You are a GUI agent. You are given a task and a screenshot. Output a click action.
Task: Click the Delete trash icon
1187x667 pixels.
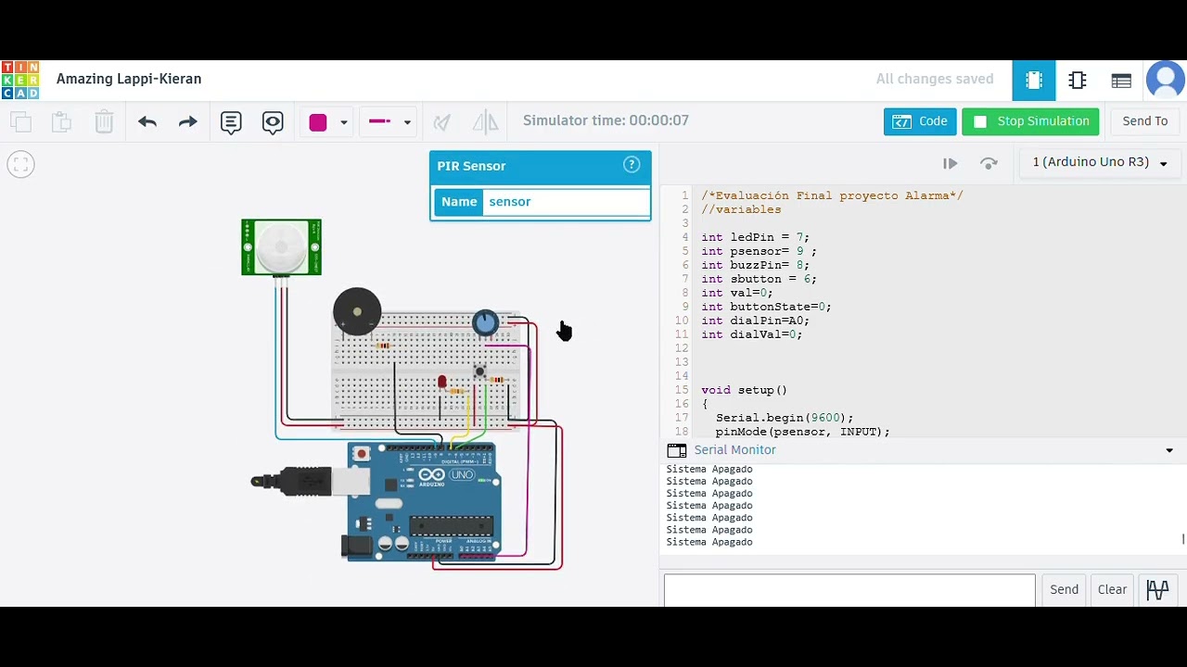104,121
